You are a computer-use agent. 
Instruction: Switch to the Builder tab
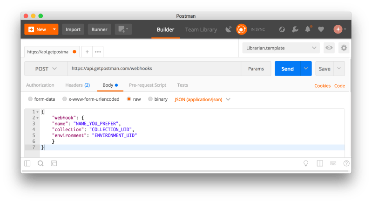pos(165,29)
